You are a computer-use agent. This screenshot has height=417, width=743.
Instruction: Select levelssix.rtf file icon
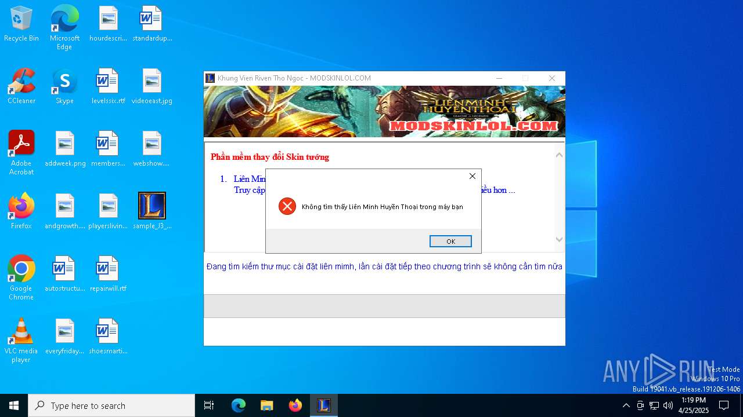pyautogui.click(x=108, y=87)
